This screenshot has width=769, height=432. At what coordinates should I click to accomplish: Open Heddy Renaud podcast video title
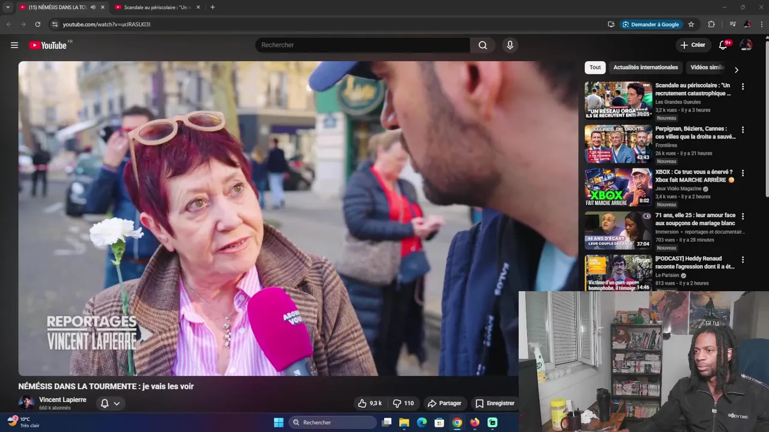coord(695,262)
